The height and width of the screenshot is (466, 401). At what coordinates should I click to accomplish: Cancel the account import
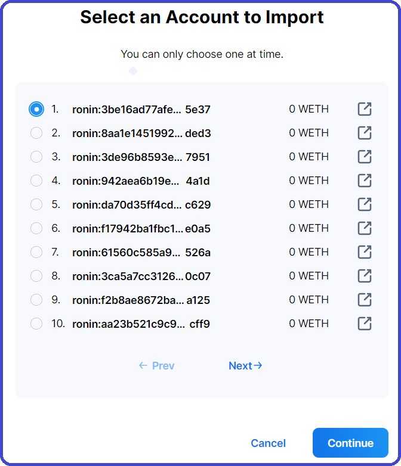coord(268,443)
